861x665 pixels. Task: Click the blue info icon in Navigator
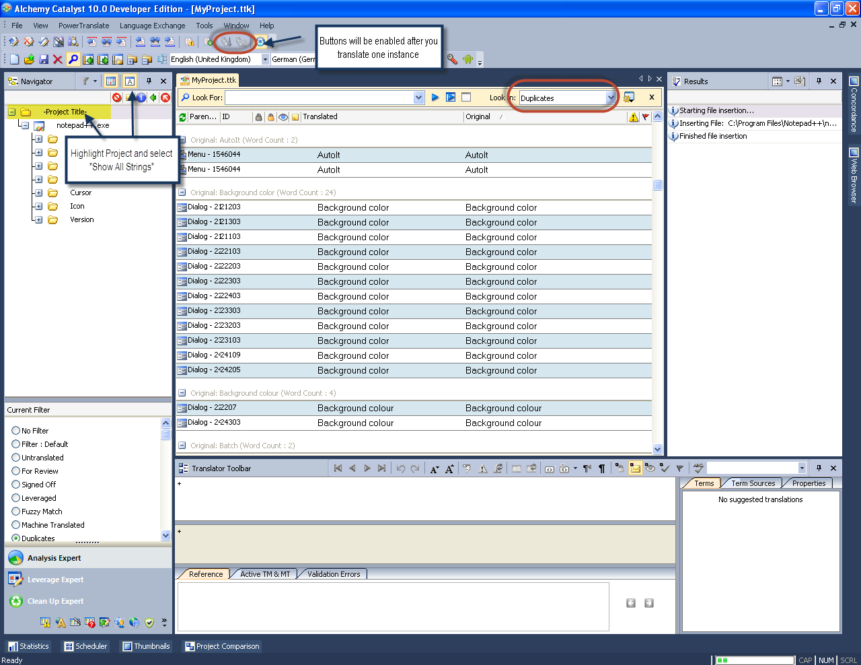[x=141, y=98]
